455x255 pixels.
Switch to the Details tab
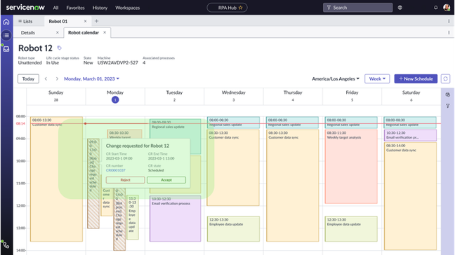(28, 33)
